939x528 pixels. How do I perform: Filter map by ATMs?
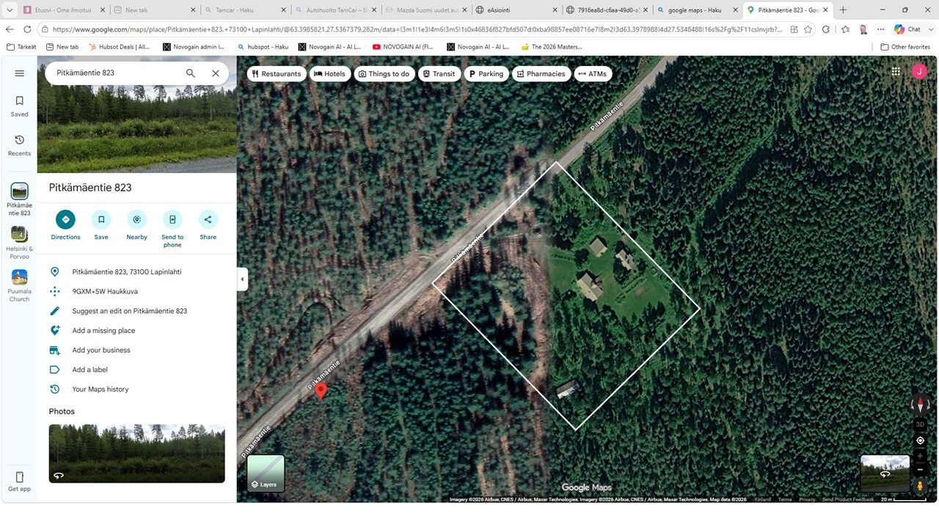[593, 73]
